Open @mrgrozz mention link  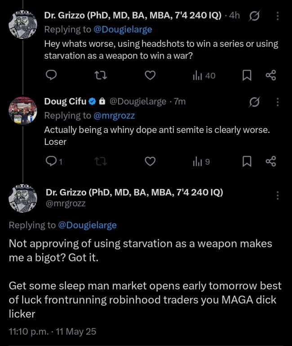[x=115, y=116]
